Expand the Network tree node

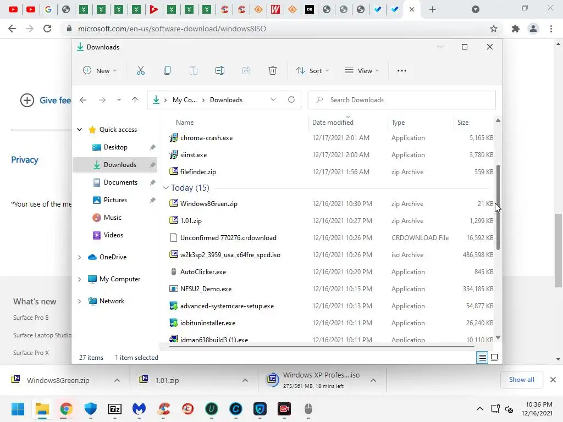(80, 301)
